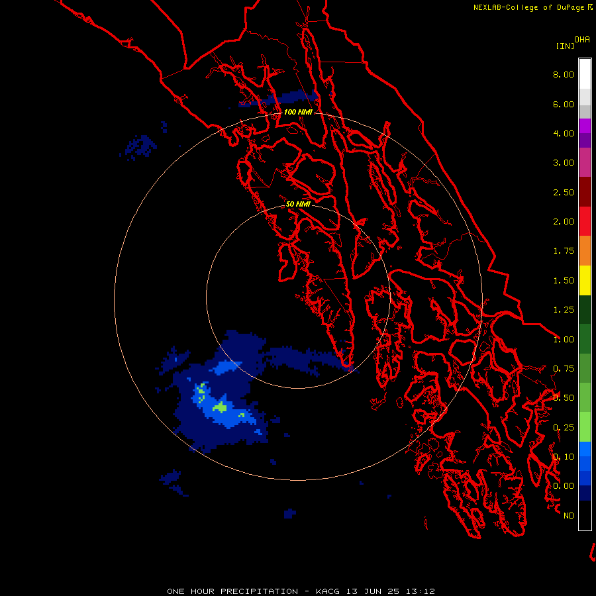Click the OHA product label

[x=582, y=39]
